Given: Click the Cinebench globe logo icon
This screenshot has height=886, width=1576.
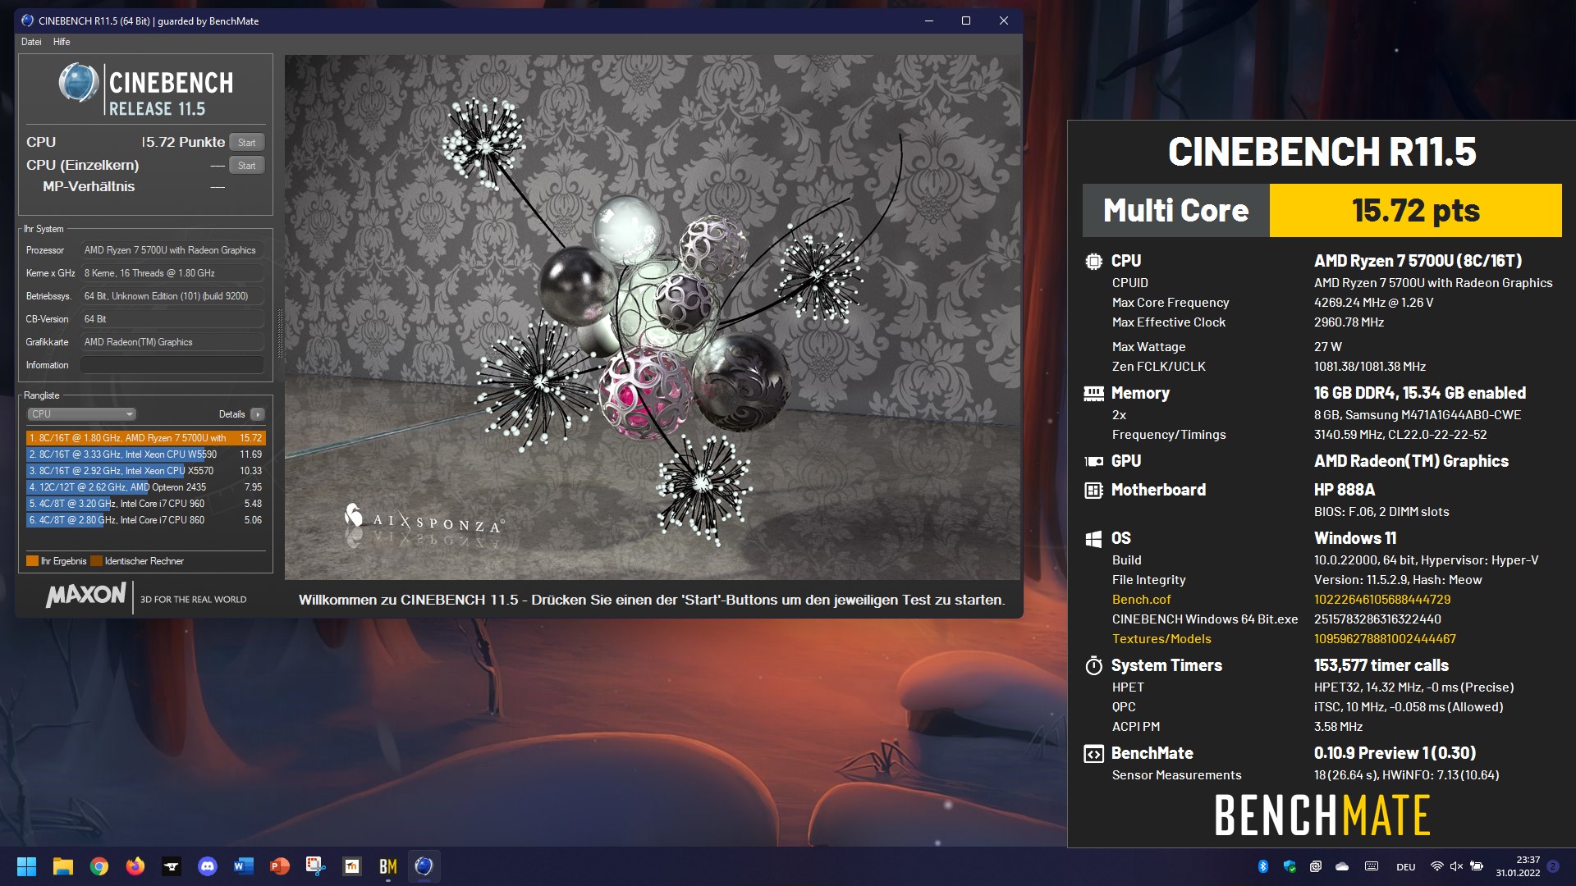Looking at the screenshot, I should click(79, 82).
